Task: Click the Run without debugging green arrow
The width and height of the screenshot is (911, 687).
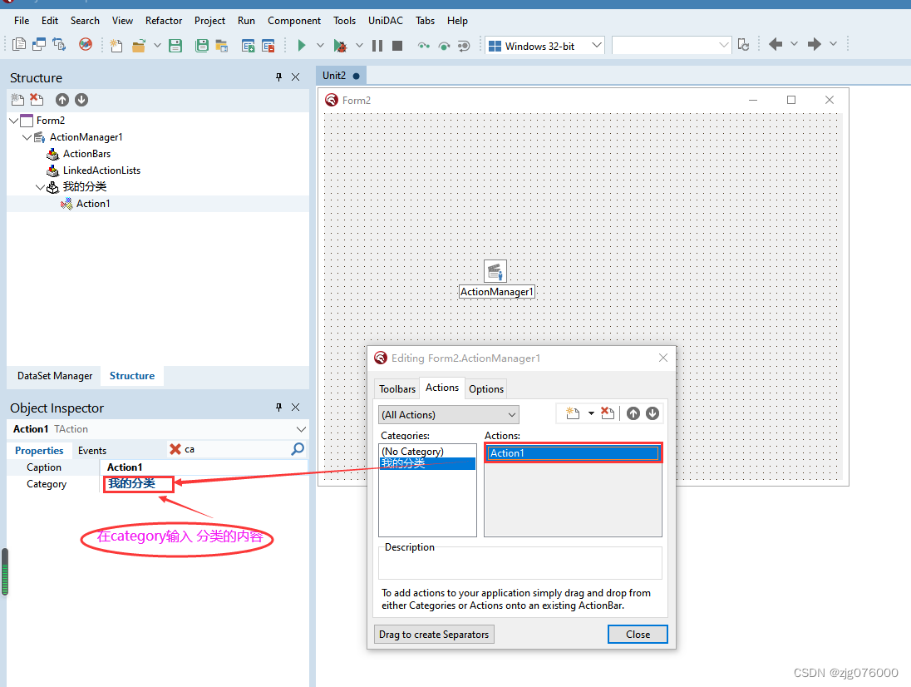Action: coord(302,45)
